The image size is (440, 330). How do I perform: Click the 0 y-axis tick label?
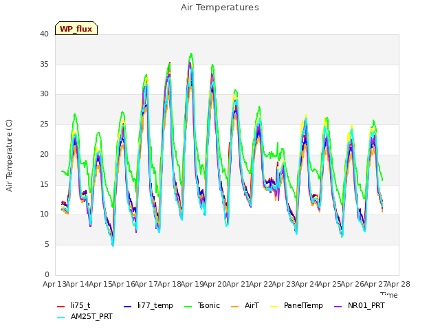pyautogui.click(x=47, y=274)
